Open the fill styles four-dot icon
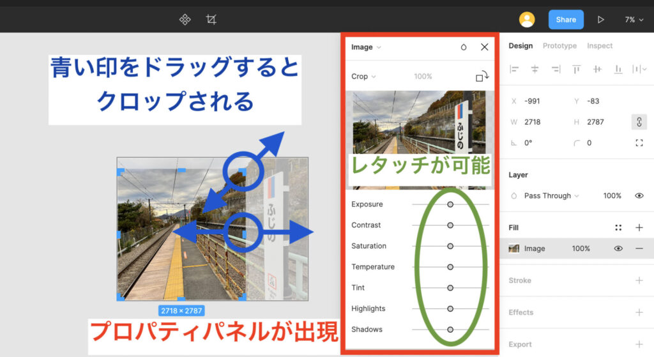The width and height of the screenshot is (654, 357). [x=618, y=227]
